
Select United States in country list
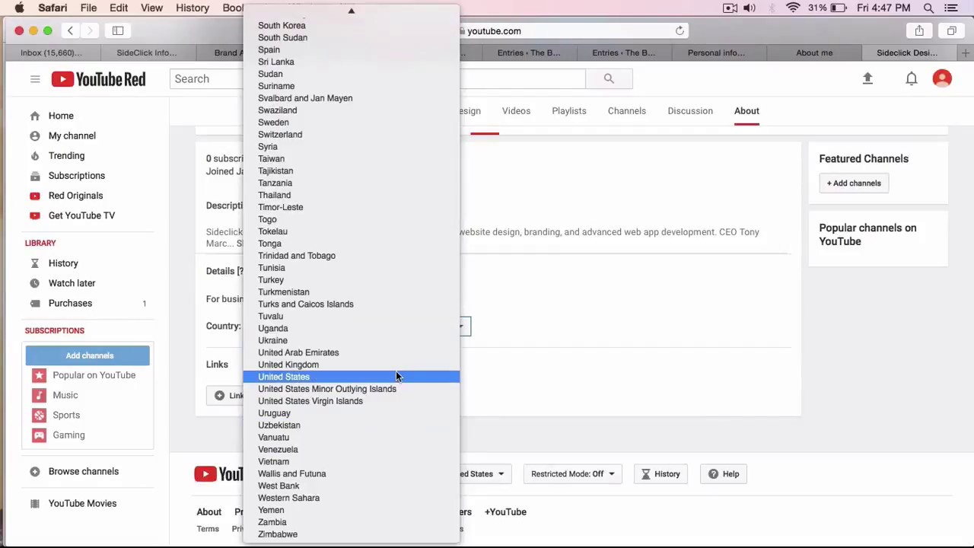(352, 377)
